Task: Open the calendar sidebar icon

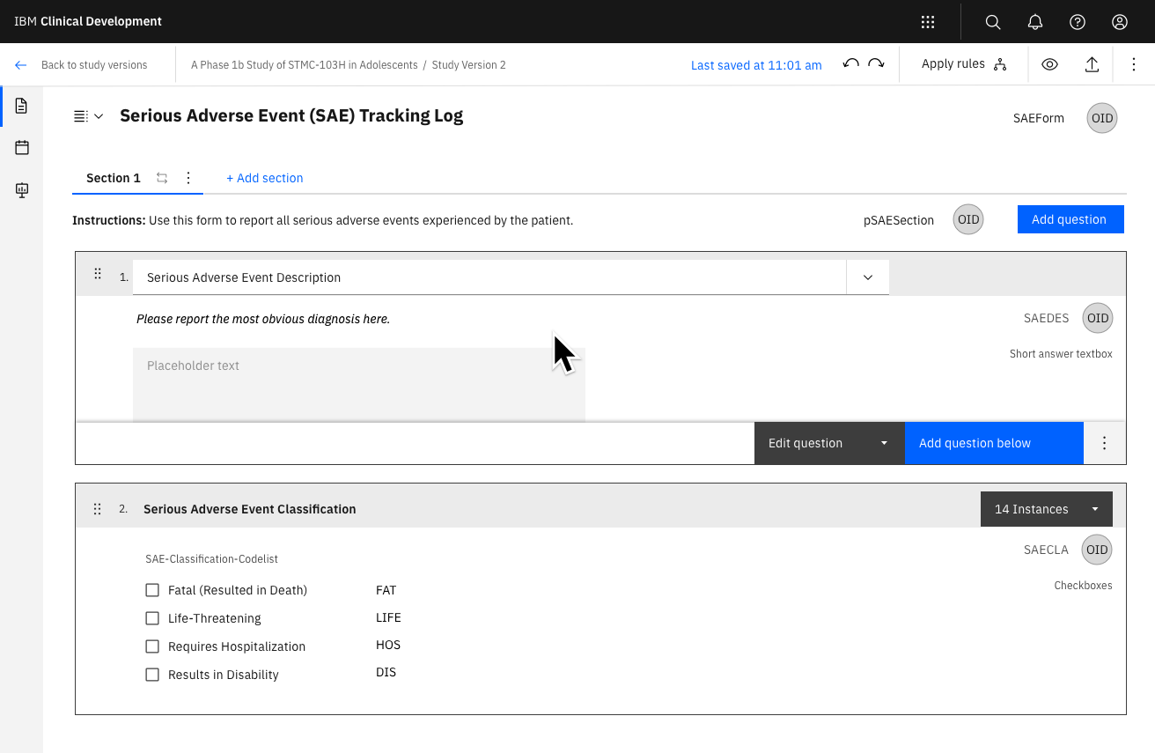Action: pyautogui.click(x=22, y=148)
